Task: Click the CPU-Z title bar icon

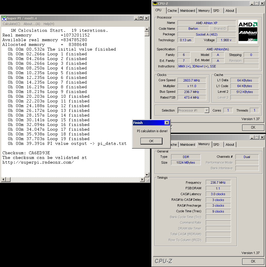Action: pos(155,3)
